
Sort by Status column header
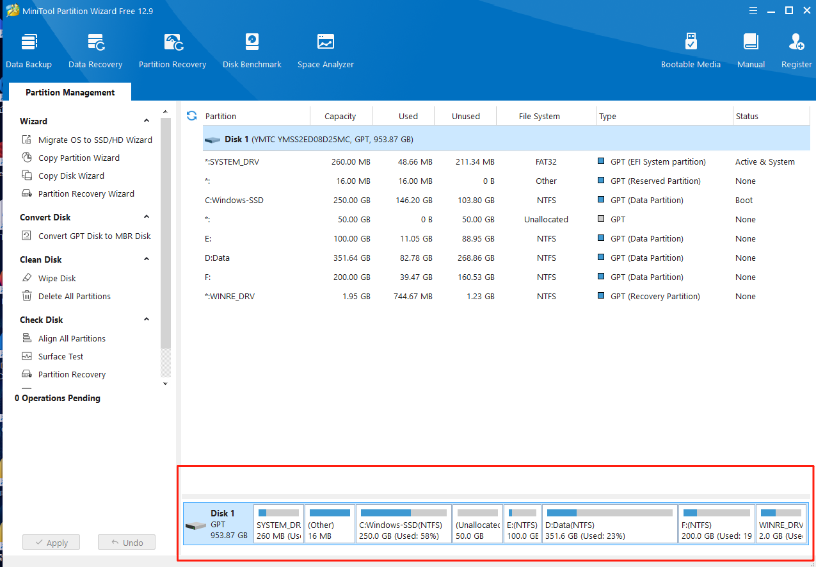771,116
